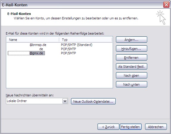
Task: Move account down with Nach unten
Action: click(131, 84)
